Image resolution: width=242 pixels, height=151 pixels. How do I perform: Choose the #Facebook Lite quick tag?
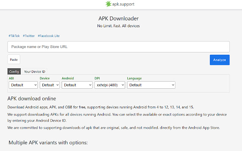(x=49, y=36)
